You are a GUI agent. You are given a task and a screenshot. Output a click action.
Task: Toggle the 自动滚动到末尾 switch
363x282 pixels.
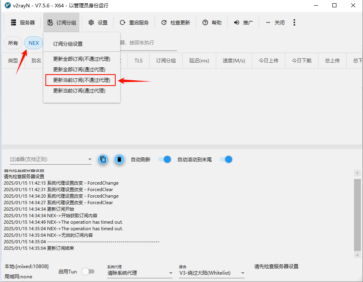[226, 159]
